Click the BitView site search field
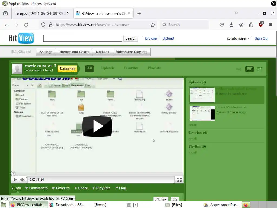Viewport: 277px width, 208px height. tap(83, 38)
